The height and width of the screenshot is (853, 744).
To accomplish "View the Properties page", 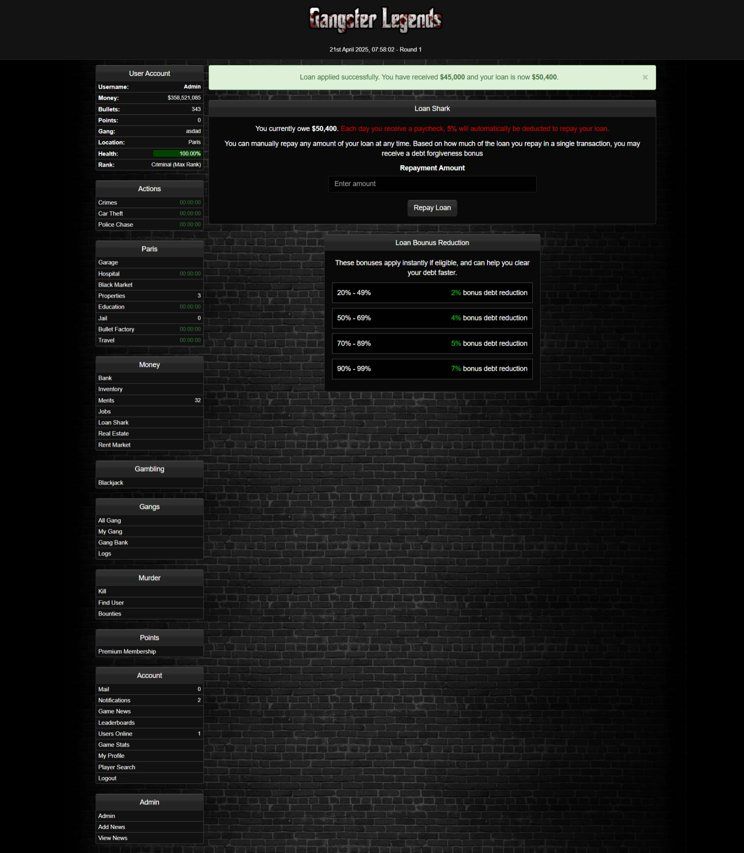I will (112, 296).
